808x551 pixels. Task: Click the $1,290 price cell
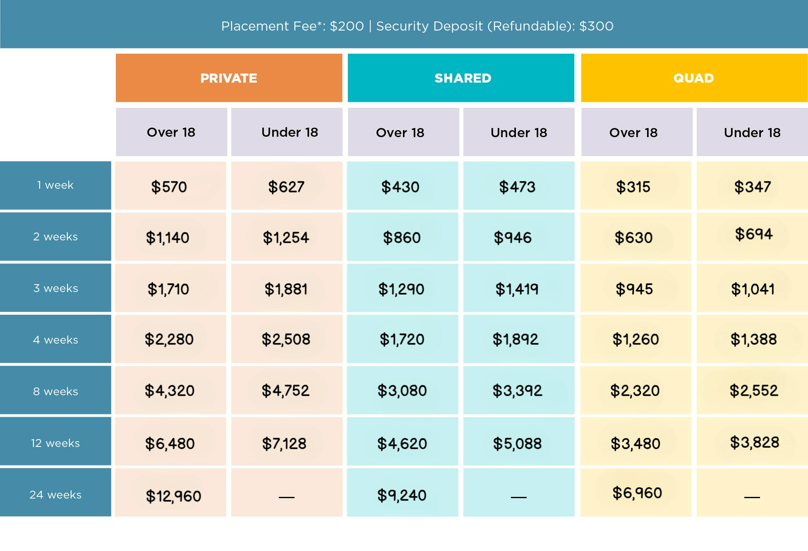pos(401,289)
